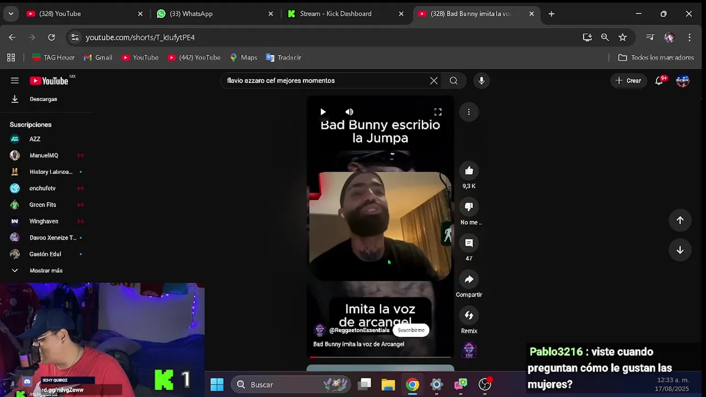The width and height of the screenshot is (706, 397).
Task: Enter fullscreen on the short
Action: [438, 112]
